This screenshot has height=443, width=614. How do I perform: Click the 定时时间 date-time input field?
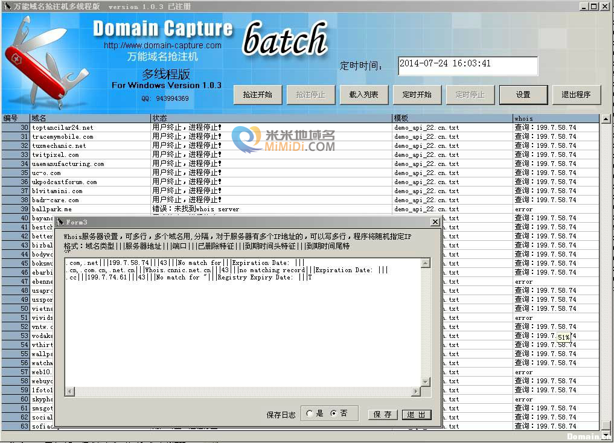click(x=468, y=66)
